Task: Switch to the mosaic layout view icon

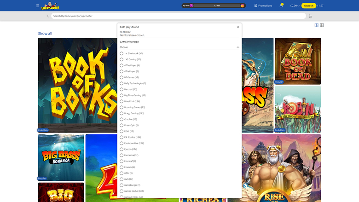Action: tap(316, 25)
